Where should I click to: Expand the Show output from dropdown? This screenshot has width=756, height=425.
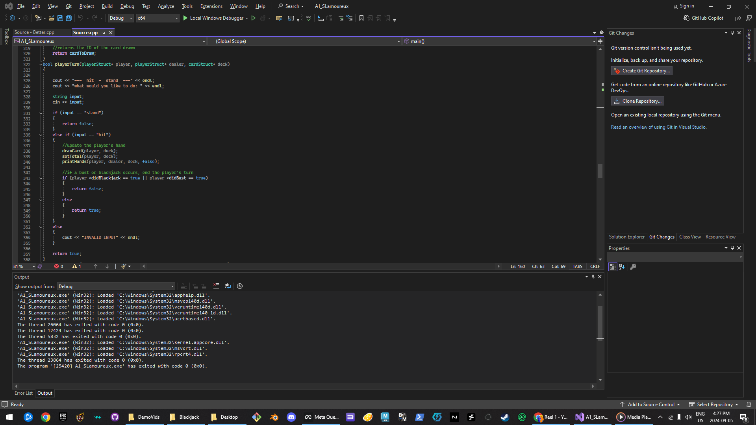172,286
